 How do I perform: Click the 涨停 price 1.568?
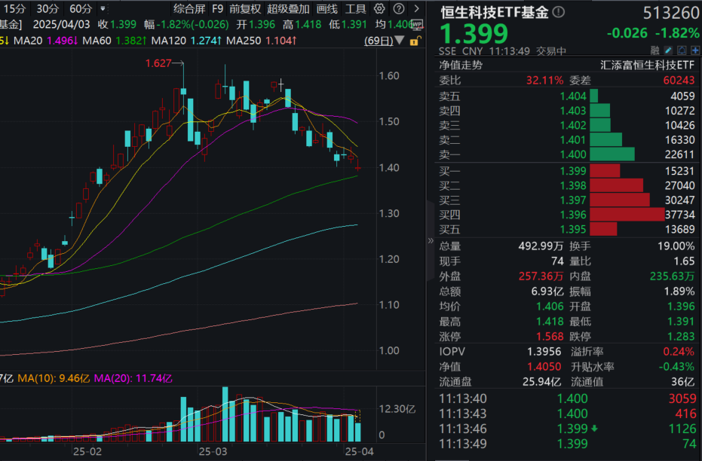click(x=550, y=337)
